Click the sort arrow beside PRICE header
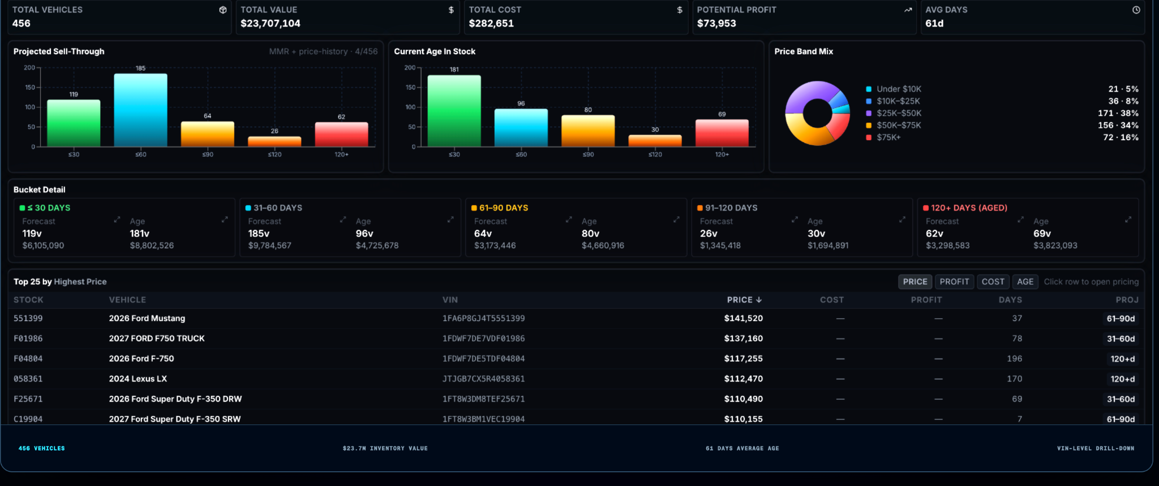Image resolution: width=1159 pixels, height=486 pixels. click(x=759, y=300)
